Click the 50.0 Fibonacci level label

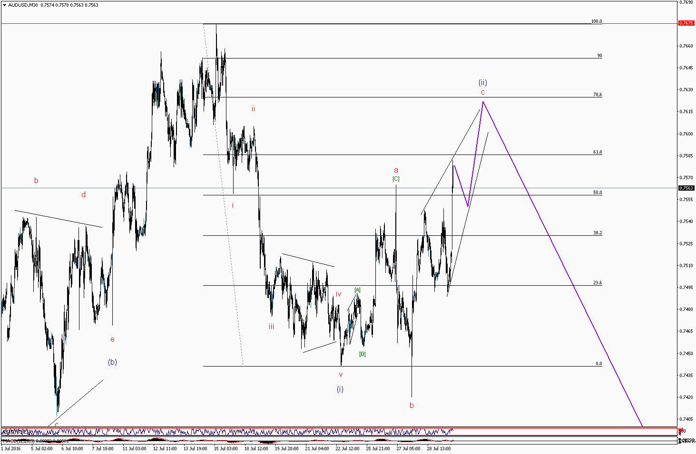[598, 193]
